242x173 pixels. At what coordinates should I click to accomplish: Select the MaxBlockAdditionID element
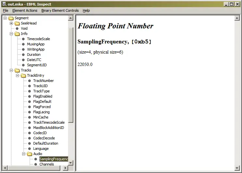(49, 128)
